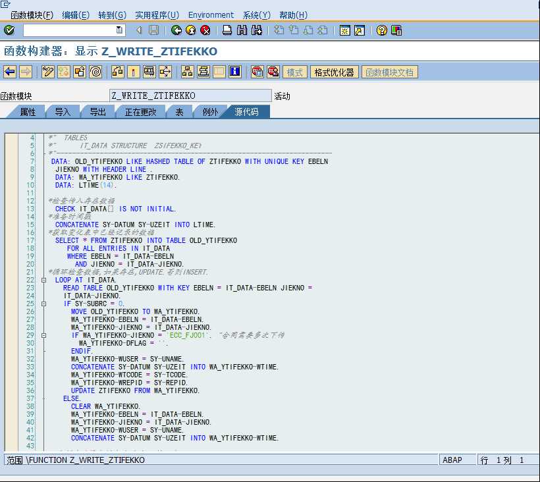Click the Activate matchstick icon
Screen dimensions: 540x482
click(133, 72)
